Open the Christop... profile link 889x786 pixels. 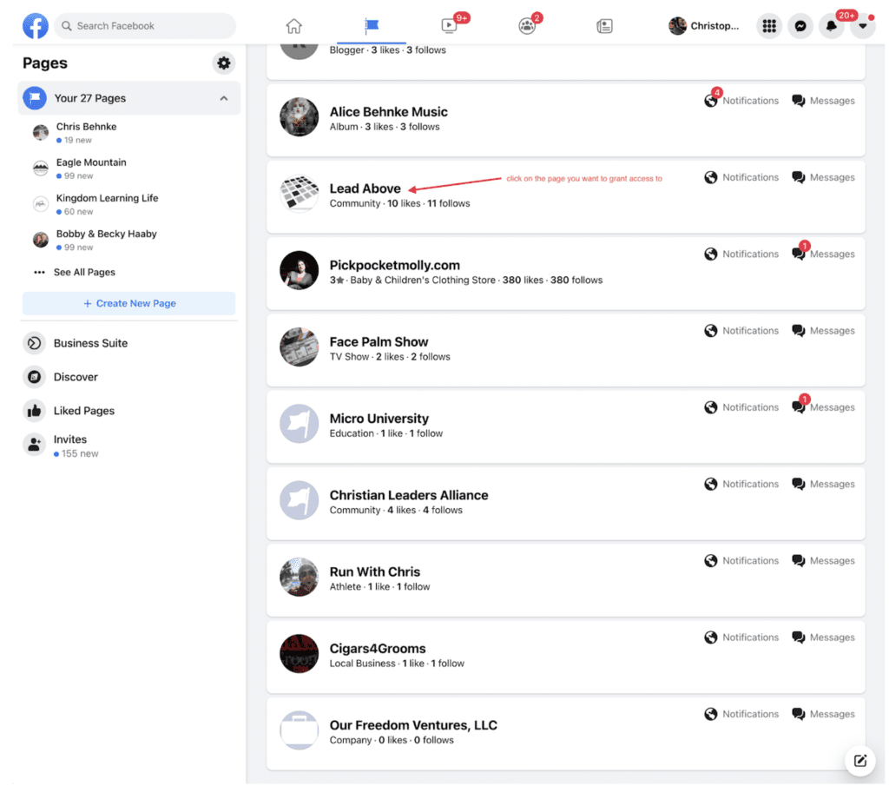[703, 25]
